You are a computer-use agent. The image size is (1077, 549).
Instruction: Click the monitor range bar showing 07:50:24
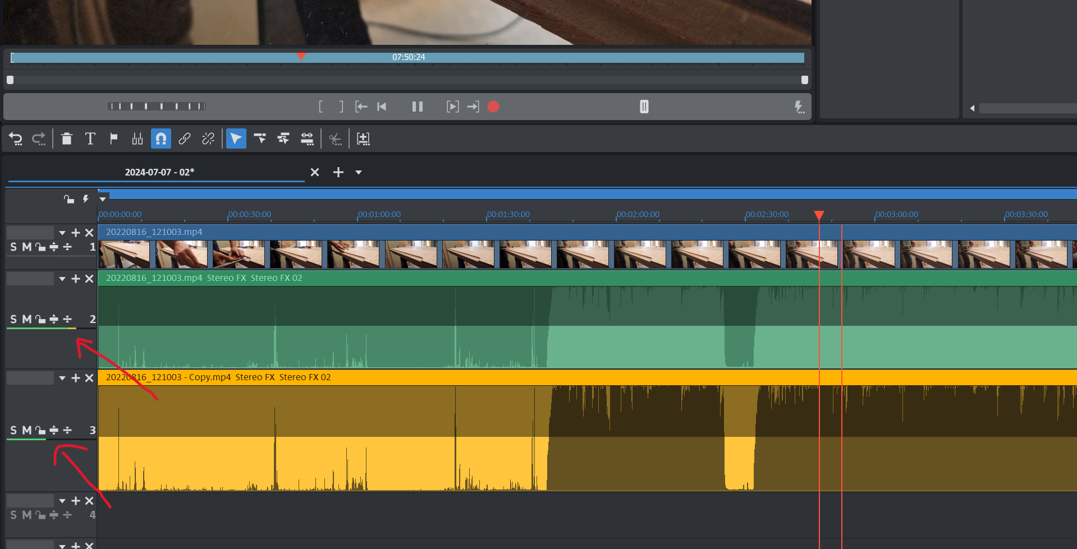407,57
